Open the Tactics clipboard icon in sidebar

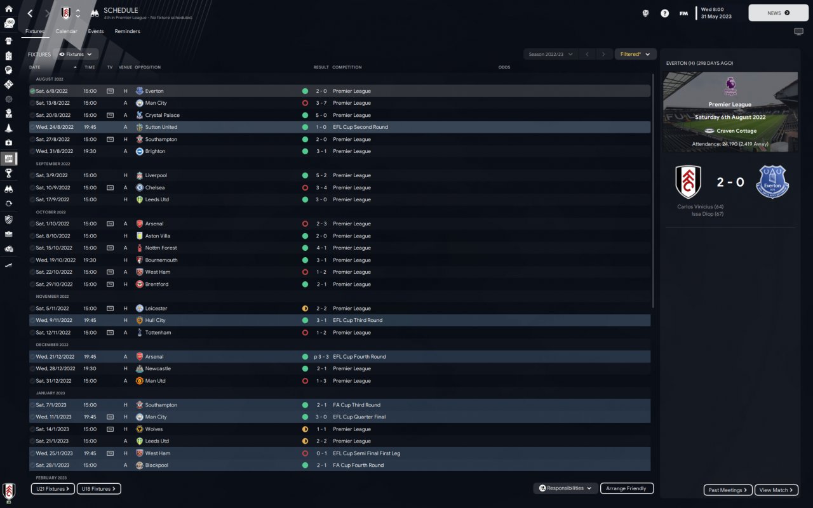(9, 55)
